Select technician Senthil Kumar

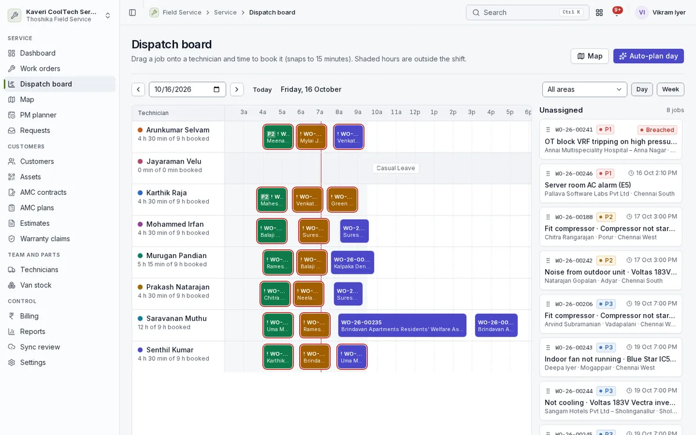pos(170,350)
